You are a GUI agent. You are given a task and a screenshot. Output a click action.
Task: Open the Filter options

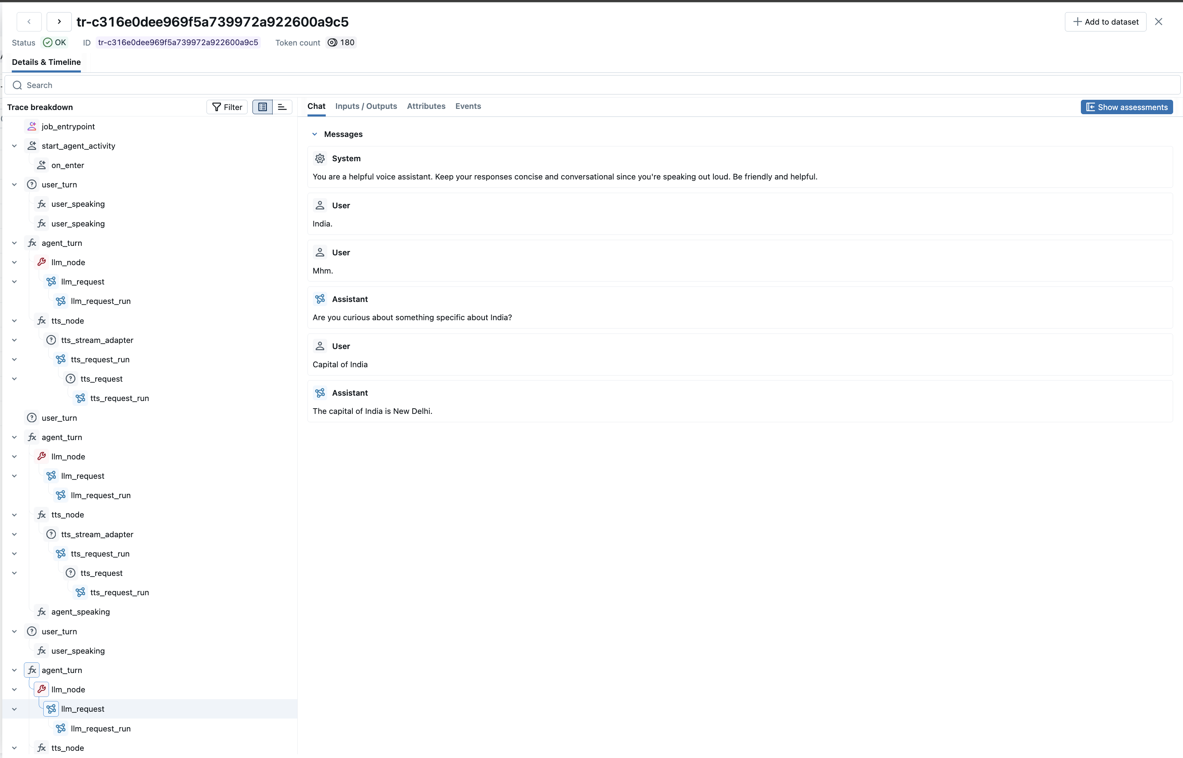coord(227,107)
